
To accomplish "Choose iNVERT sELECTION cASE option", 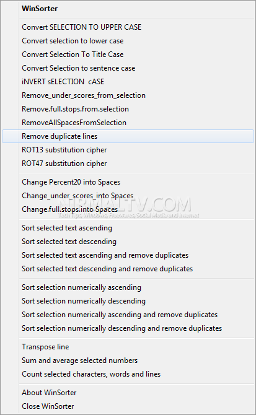I will [x=128, y=82].
